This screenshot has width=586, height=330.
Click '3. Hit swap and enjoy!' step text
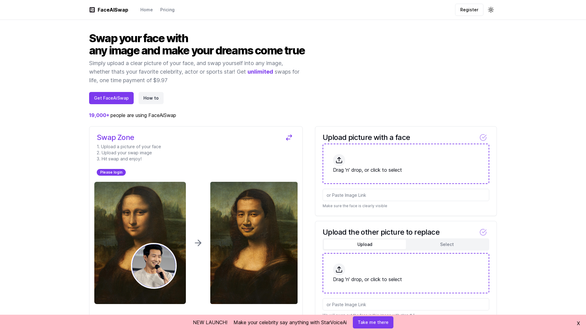119,159
